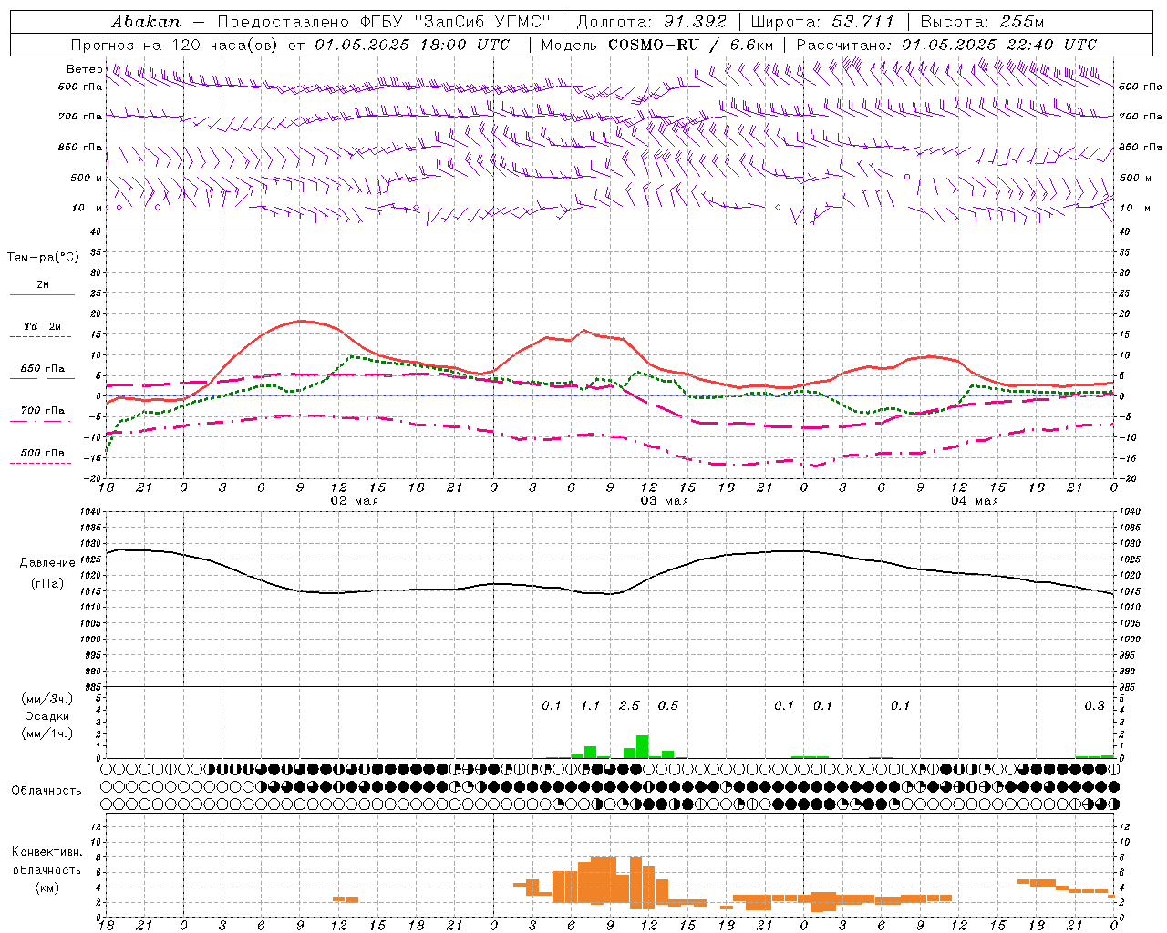Image resolution: width=1167 pixels, height=933 pixels.
Task: Click the dashed line sample under 'Td 2м'
Action: (x=41, y=337)
